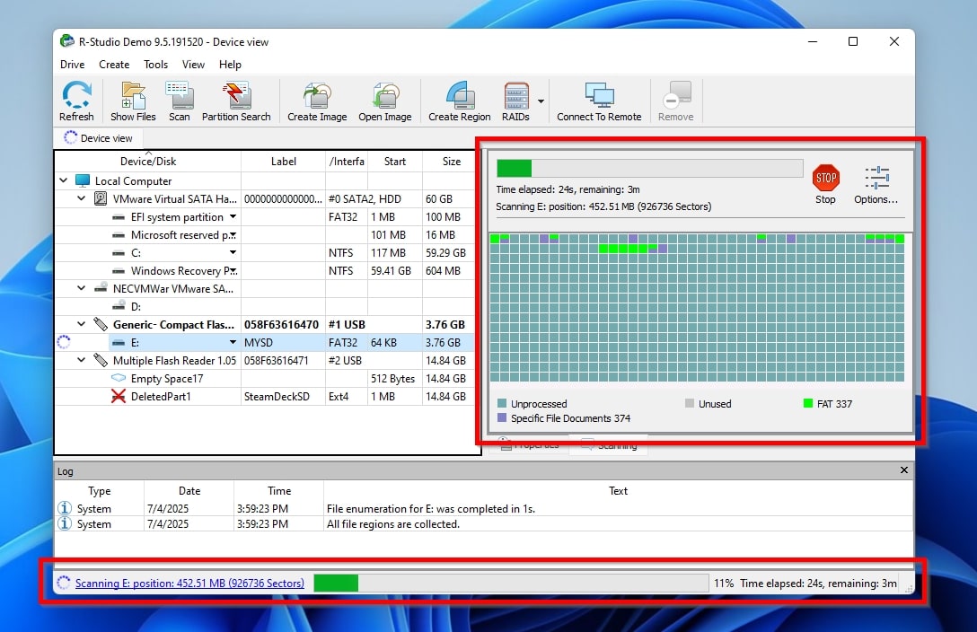Click the Scanning E: position status link
This screenshot has width=977, height=632.
point(189,584)
